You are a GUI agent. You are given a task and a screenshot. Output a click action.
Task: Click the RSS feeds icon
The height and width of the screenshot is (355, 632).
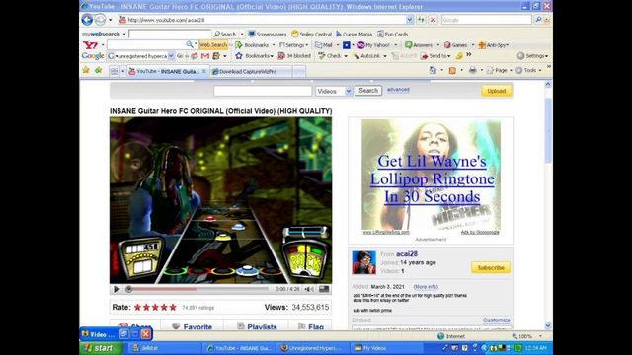click(452, 70)
